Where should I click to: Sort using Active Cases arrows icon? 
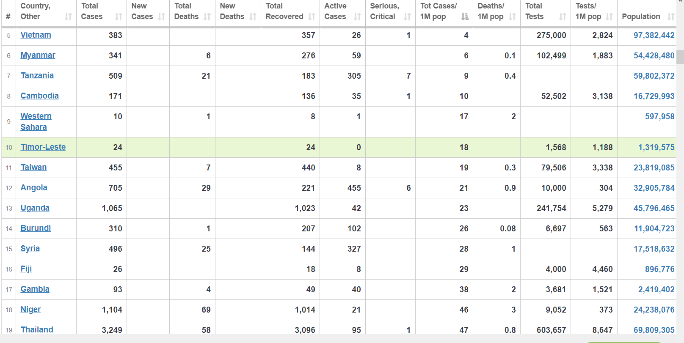coord(357,16)
